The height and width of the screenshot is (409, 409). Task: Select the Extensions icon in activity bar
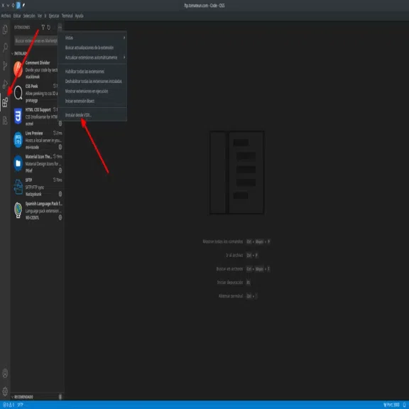coord(5,102)
